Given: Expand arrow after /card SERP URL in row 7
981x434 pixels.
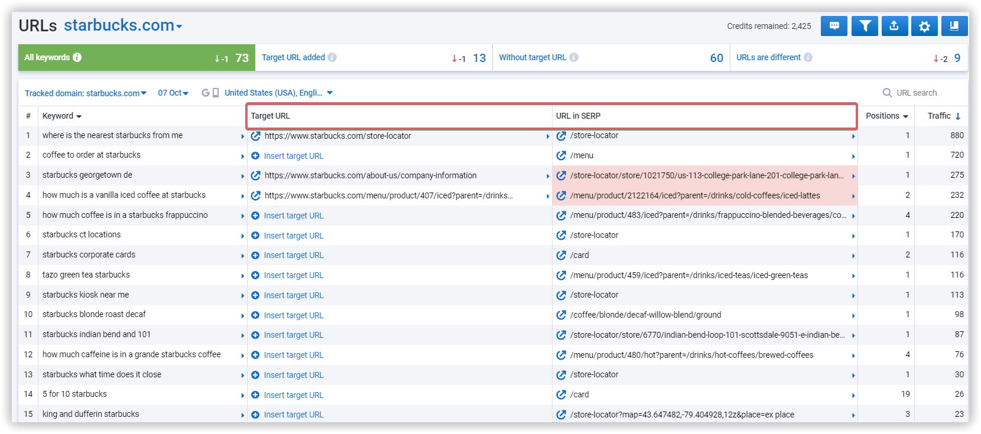Looking at the screenshot, I should 853,256.
